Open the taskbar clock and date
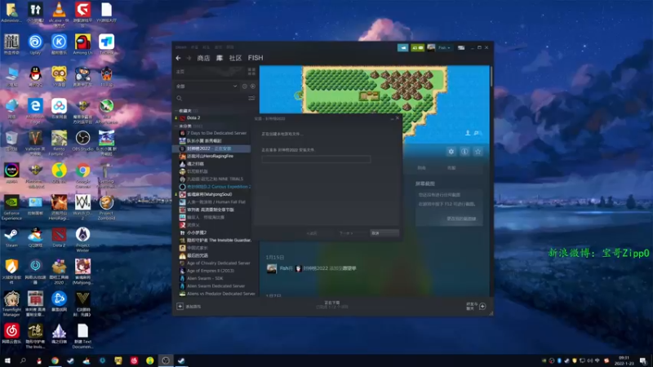This screenshot has width=653, height=367. coord(624,360)
